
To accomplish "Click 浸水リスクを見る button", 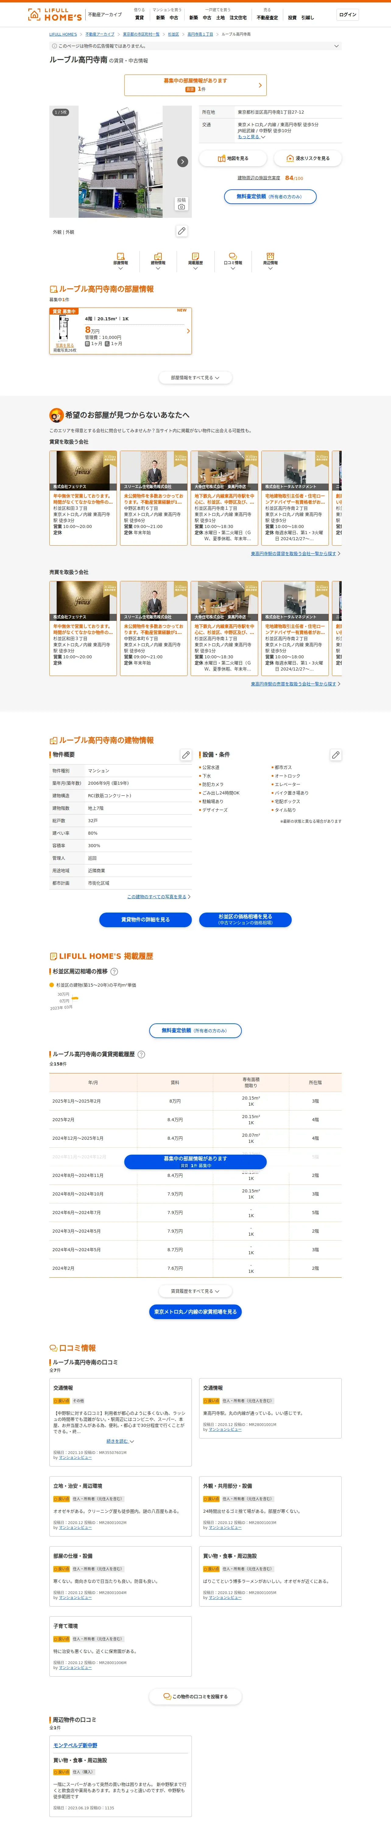I will 307,158.
